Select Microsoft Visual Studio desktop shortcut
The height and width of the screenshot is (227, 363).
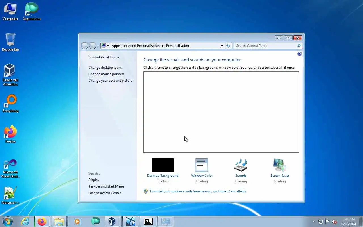click(x=10, y=169)
